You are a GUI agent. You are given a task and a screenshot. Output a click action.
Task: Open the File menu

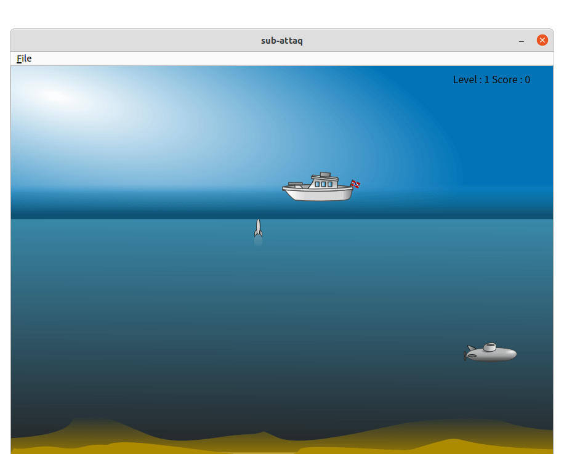pos(24,59)
